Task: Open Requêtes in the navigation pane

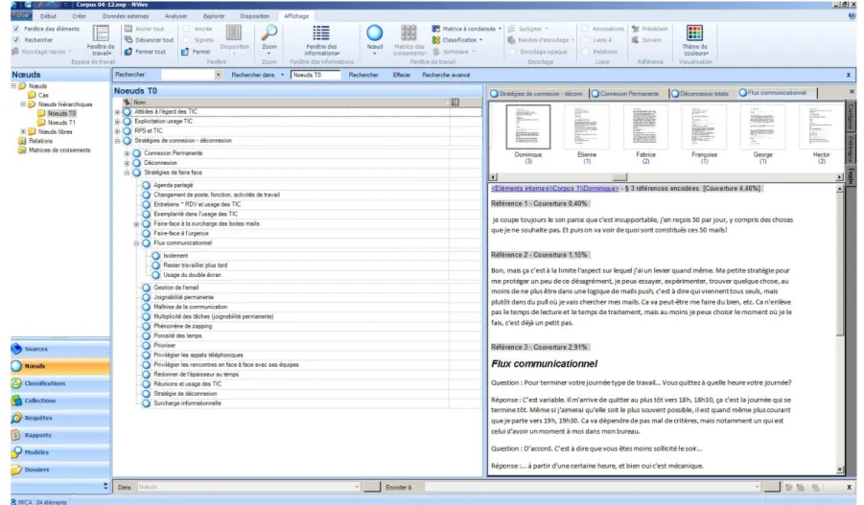Action: pyautogui.click(x=60, y=418)
